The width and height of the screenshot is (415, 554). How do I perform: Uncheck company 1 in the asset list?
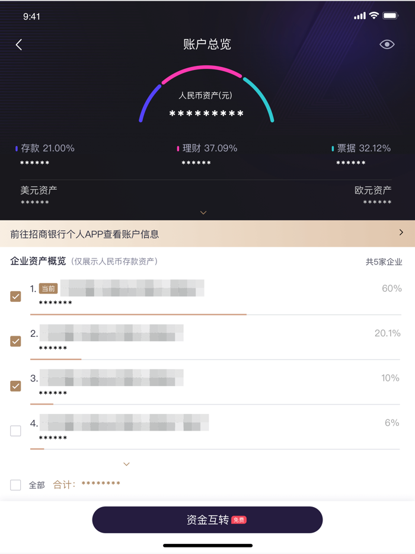tap(15, 296)
